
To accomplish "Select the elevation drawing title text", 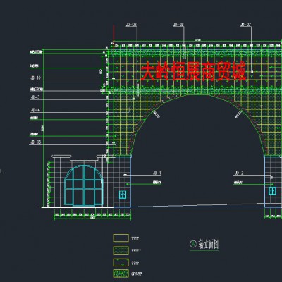I will tap(208, 244).
